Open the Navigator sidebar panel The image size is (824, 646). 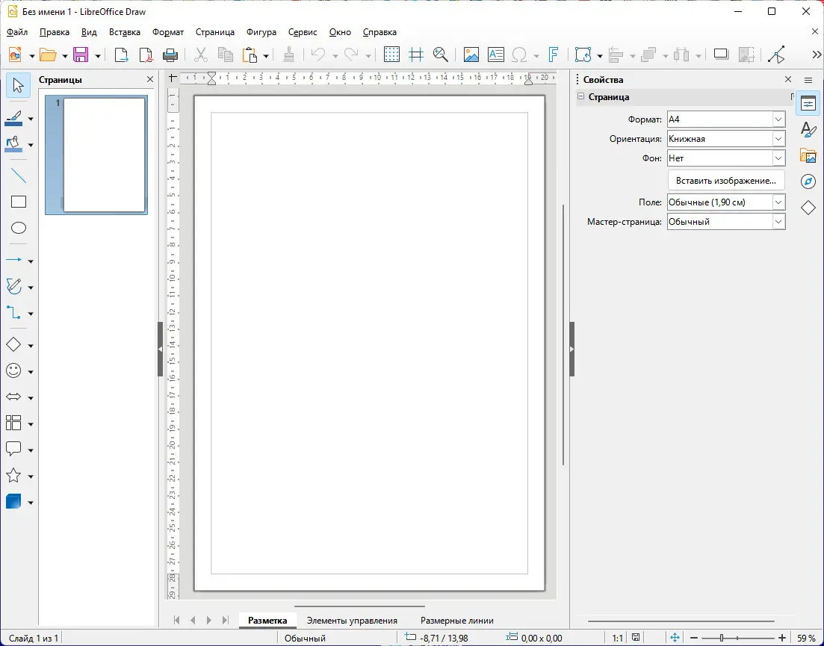808,181
